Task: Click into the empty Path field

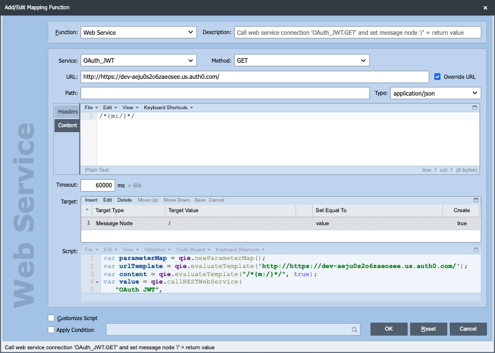Action: tap(225, 93)
